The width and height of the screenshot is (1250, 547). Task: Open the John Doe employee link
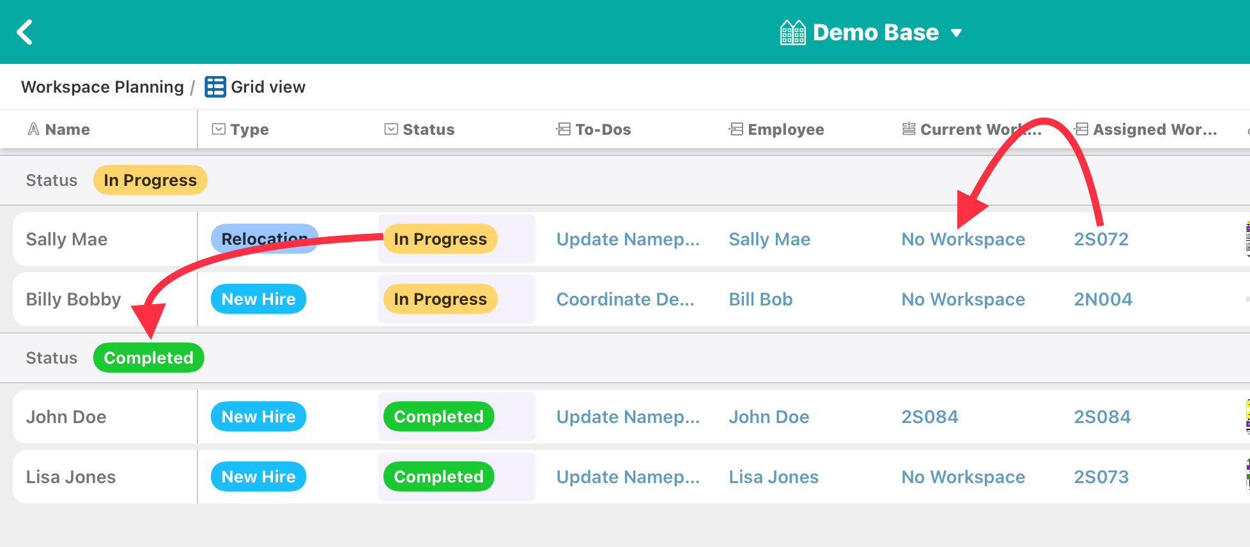[769, 417]
